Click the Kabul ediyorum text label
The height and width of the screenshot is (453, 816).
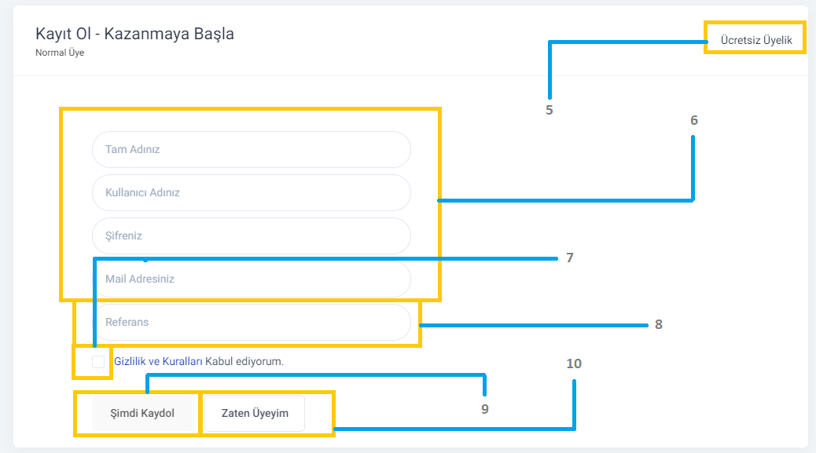click(244, 362)
